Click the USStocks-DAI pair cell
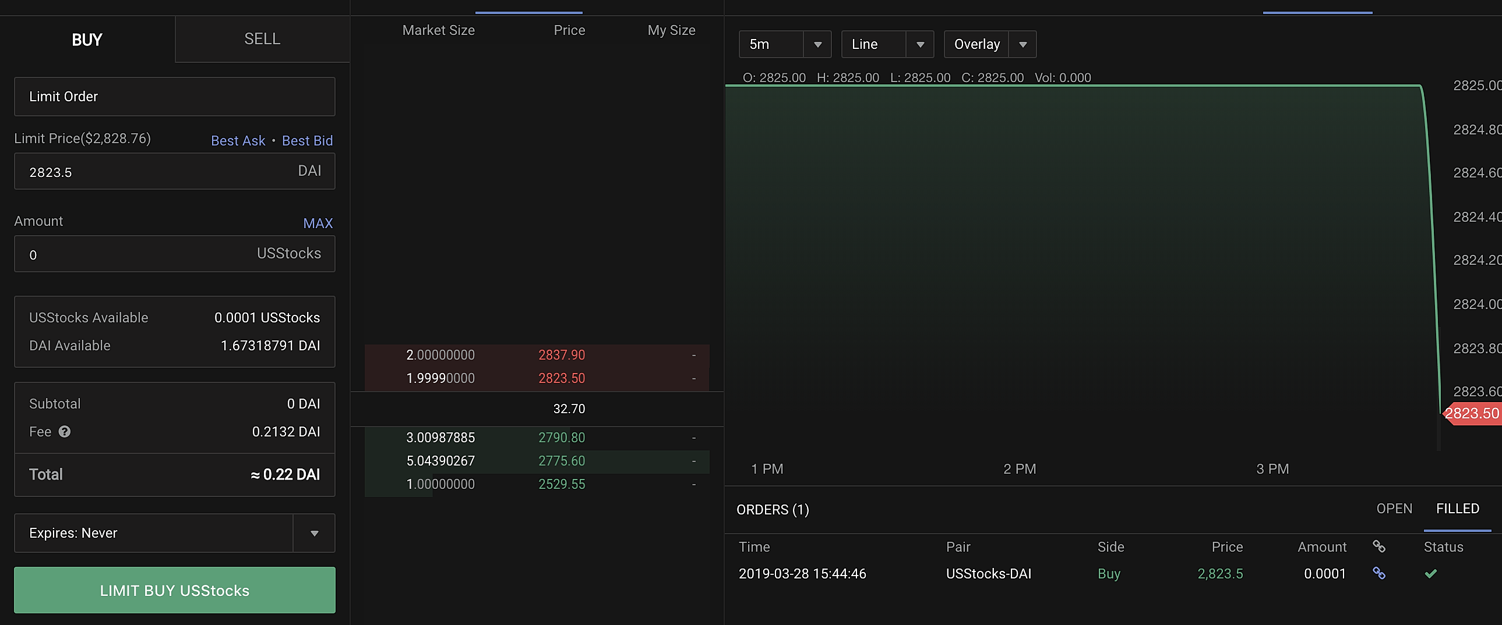 coord(988,574)
